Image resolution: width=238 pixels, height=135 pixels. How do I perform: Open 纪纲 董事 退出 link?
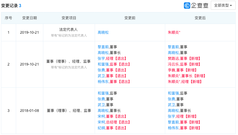tap(112, 128)
